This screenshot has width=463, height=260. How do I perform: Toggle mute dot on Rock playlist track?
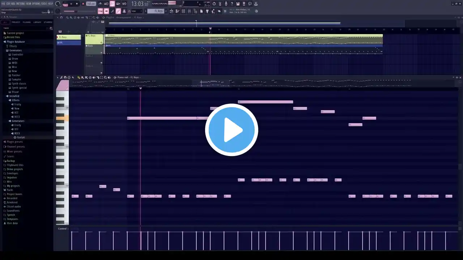[86, 46]
